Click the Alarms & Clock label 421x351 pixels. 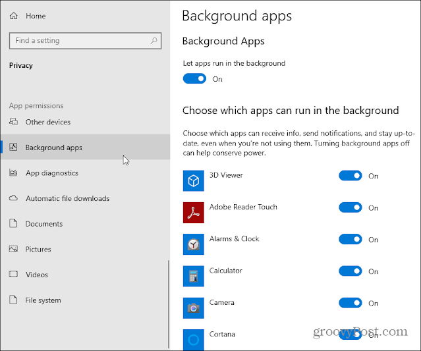(x=234, y=238)
